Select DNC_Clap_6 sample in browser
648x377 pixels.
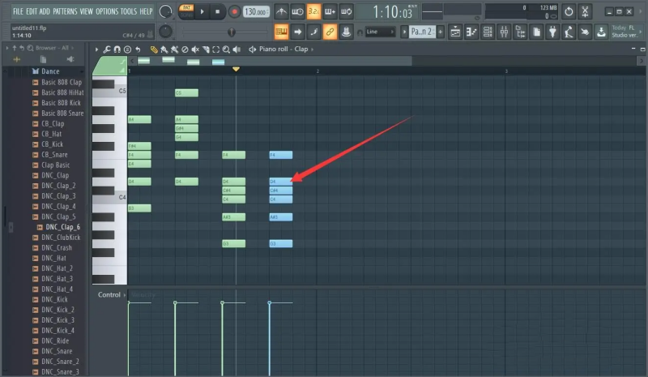click(63, 227)
